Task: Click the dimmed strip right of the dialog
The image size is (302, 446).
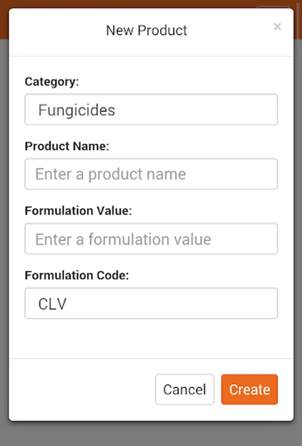Action: coord(298,223)
